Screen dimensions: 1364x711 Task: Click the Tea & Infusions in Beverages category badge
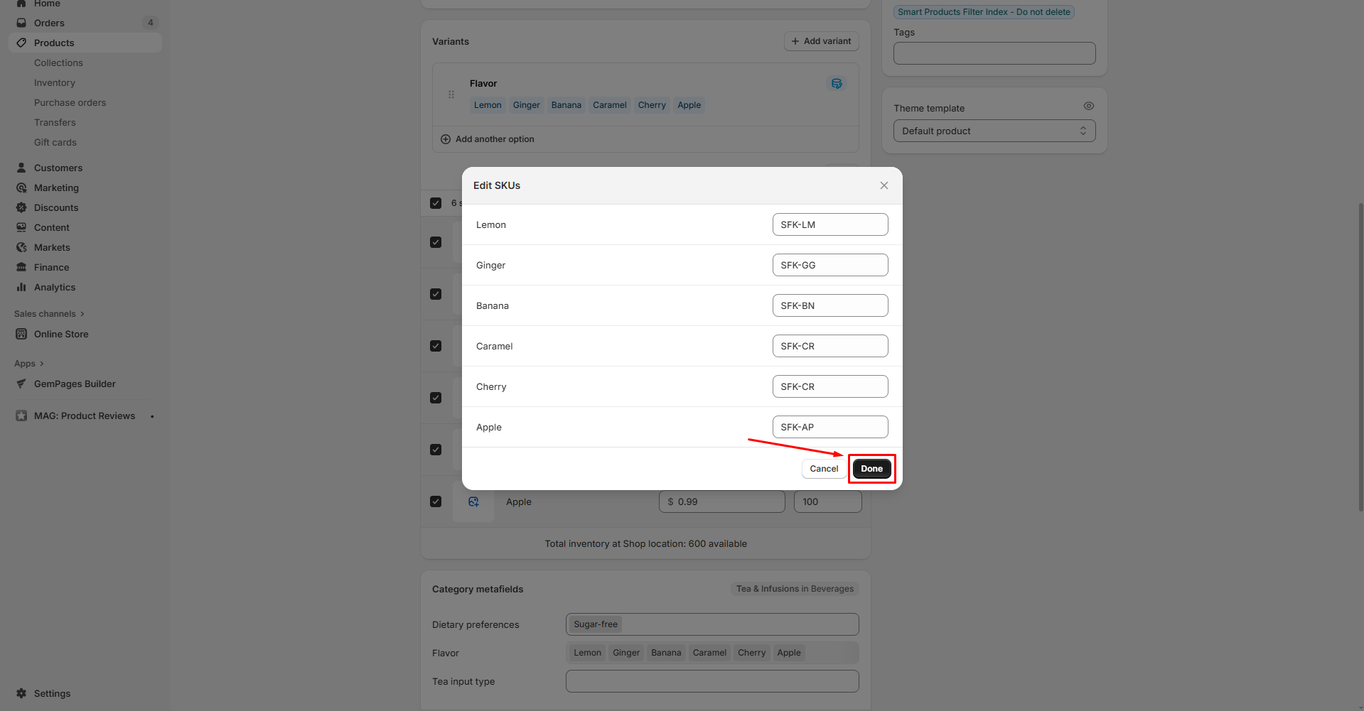point(795,589)
